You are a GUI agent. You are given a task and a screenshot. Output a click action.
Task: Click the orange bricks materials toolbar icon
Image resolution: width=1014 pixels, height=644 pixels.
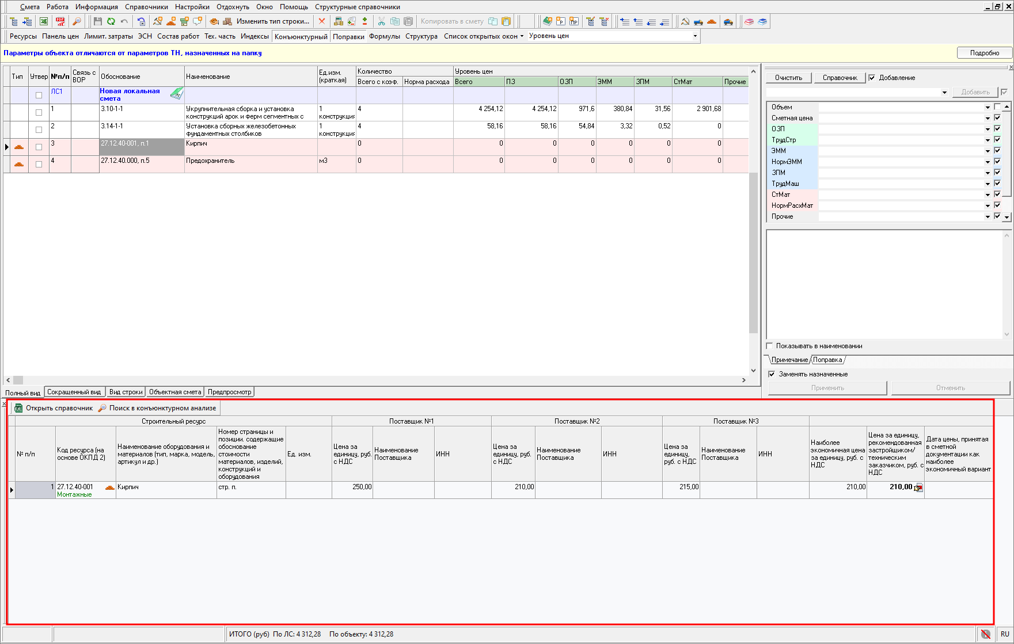coord(712,21)
